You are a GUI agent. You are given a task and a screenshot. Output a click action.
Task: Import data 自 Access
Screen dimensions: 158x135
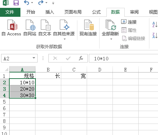(x=11, y=28)
